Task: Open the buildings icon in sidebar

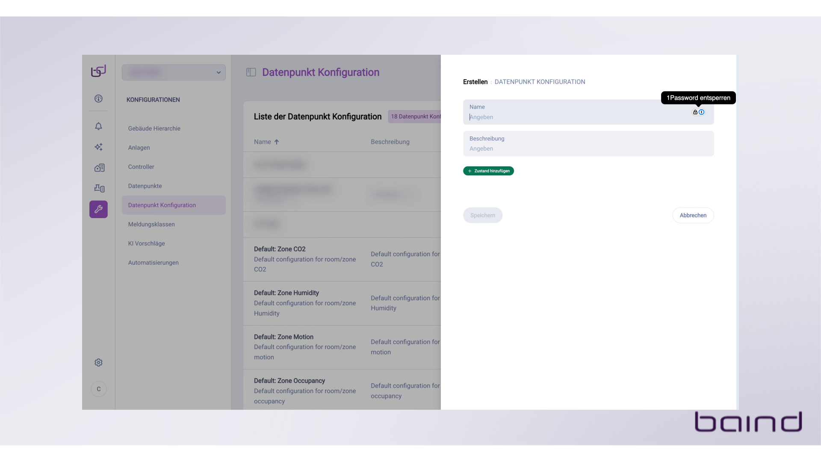Action: (x=99, y=168)
